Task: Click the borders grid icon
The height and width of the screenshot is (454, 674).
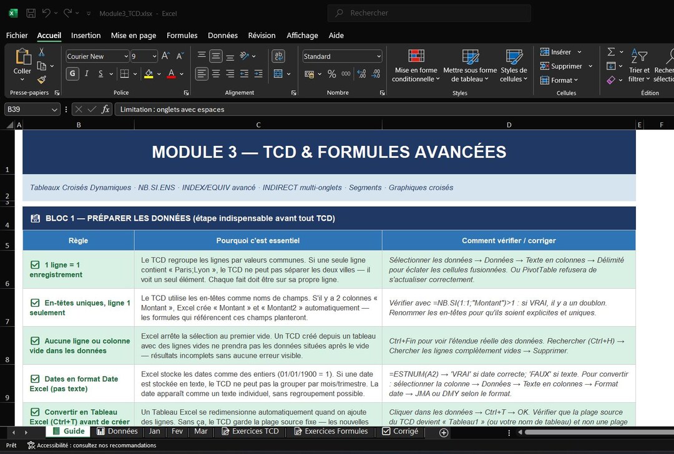Action: coord(124,74)
